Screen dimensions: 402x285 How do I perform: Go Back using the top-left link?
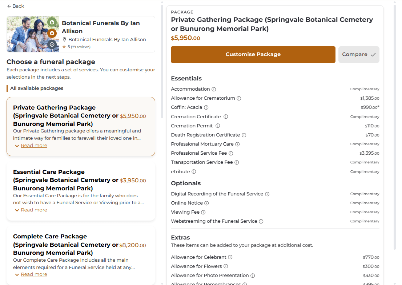click(x=16, y=6)
